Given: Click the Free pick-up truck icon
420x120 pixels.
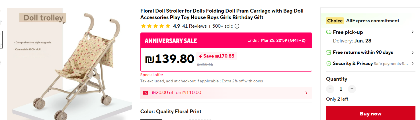Looking at the screenshot, I should (329, 32).
